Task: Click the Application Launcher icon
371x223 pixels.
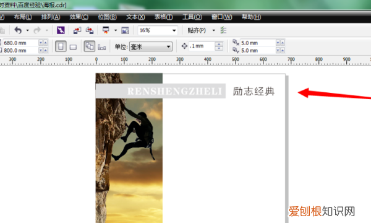Action: point(106,30)
